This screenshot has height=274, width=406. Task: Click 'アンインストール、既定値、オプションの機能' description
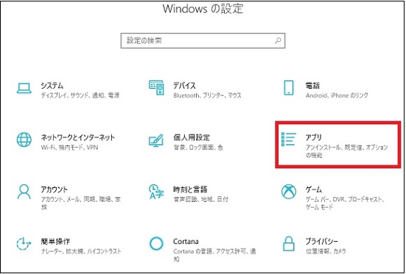pyautogui.click(x=347, y=151)
